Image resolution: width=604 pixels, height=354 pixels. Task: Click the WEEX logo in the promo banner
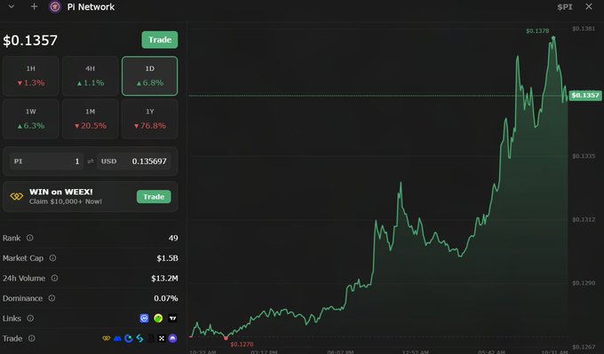coord(17,197)
